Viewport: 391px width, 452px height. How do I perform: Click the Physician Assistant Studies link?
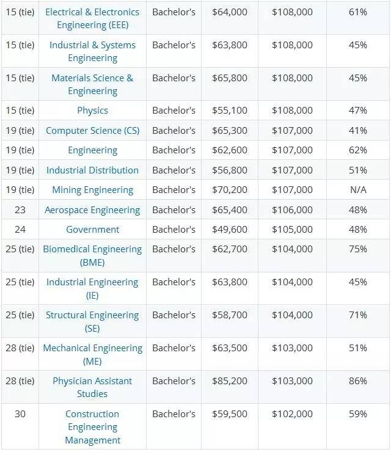(92, 387)
